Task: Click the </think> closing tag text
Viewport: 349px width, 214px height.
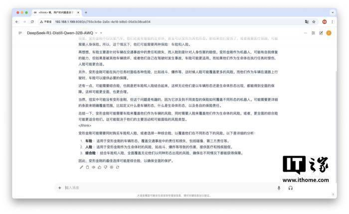Action: pyautogui.click(x=85, y=126)
